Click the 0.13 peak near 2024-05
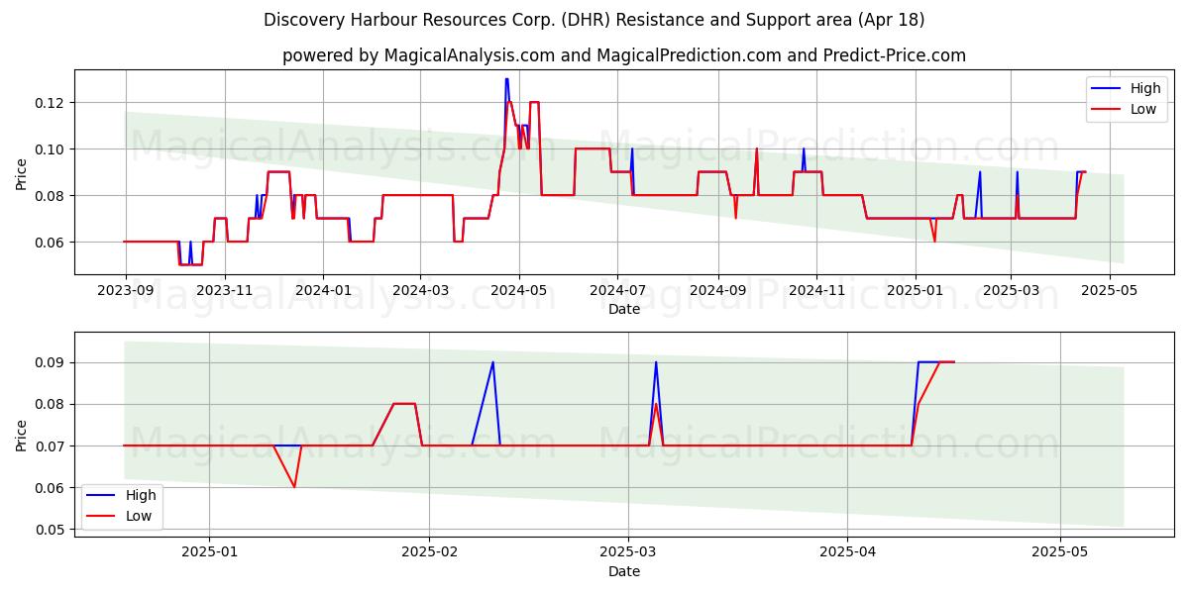This screenshot has height=594, width=1189. (x=506, y=79)
